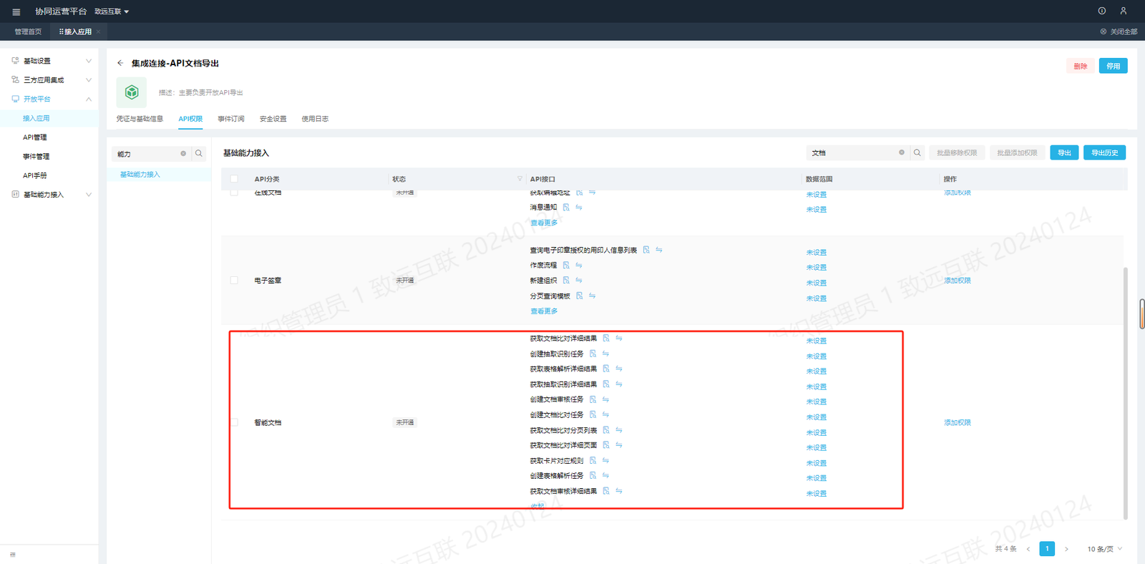
Task: Open the filter icon in the 状态 column header
Action: click(x=520, y=179)
